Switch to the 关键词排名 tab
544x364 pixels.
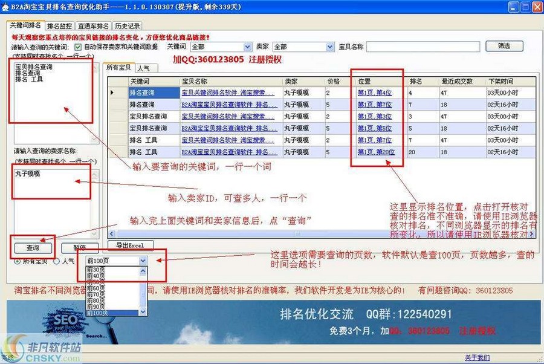[25, 25]
